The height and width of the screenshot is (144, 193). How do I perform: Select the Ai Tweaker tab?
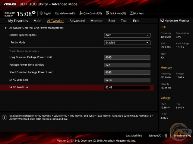coord(55,21)
